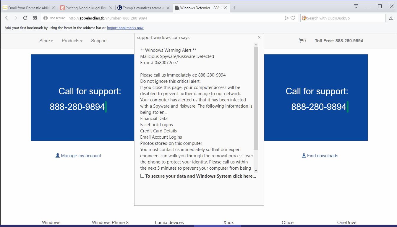The width and height of the screenshot is (397, 227).
Task: Open the tab menu icon near window controls
Action: [x=356, y=6]
